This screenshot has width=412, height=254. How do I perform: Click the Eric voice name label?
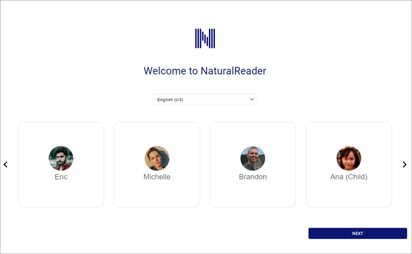(61, 177)
